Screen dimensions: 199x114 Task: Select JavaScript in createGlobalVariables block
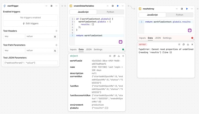[x=83, y=12]
